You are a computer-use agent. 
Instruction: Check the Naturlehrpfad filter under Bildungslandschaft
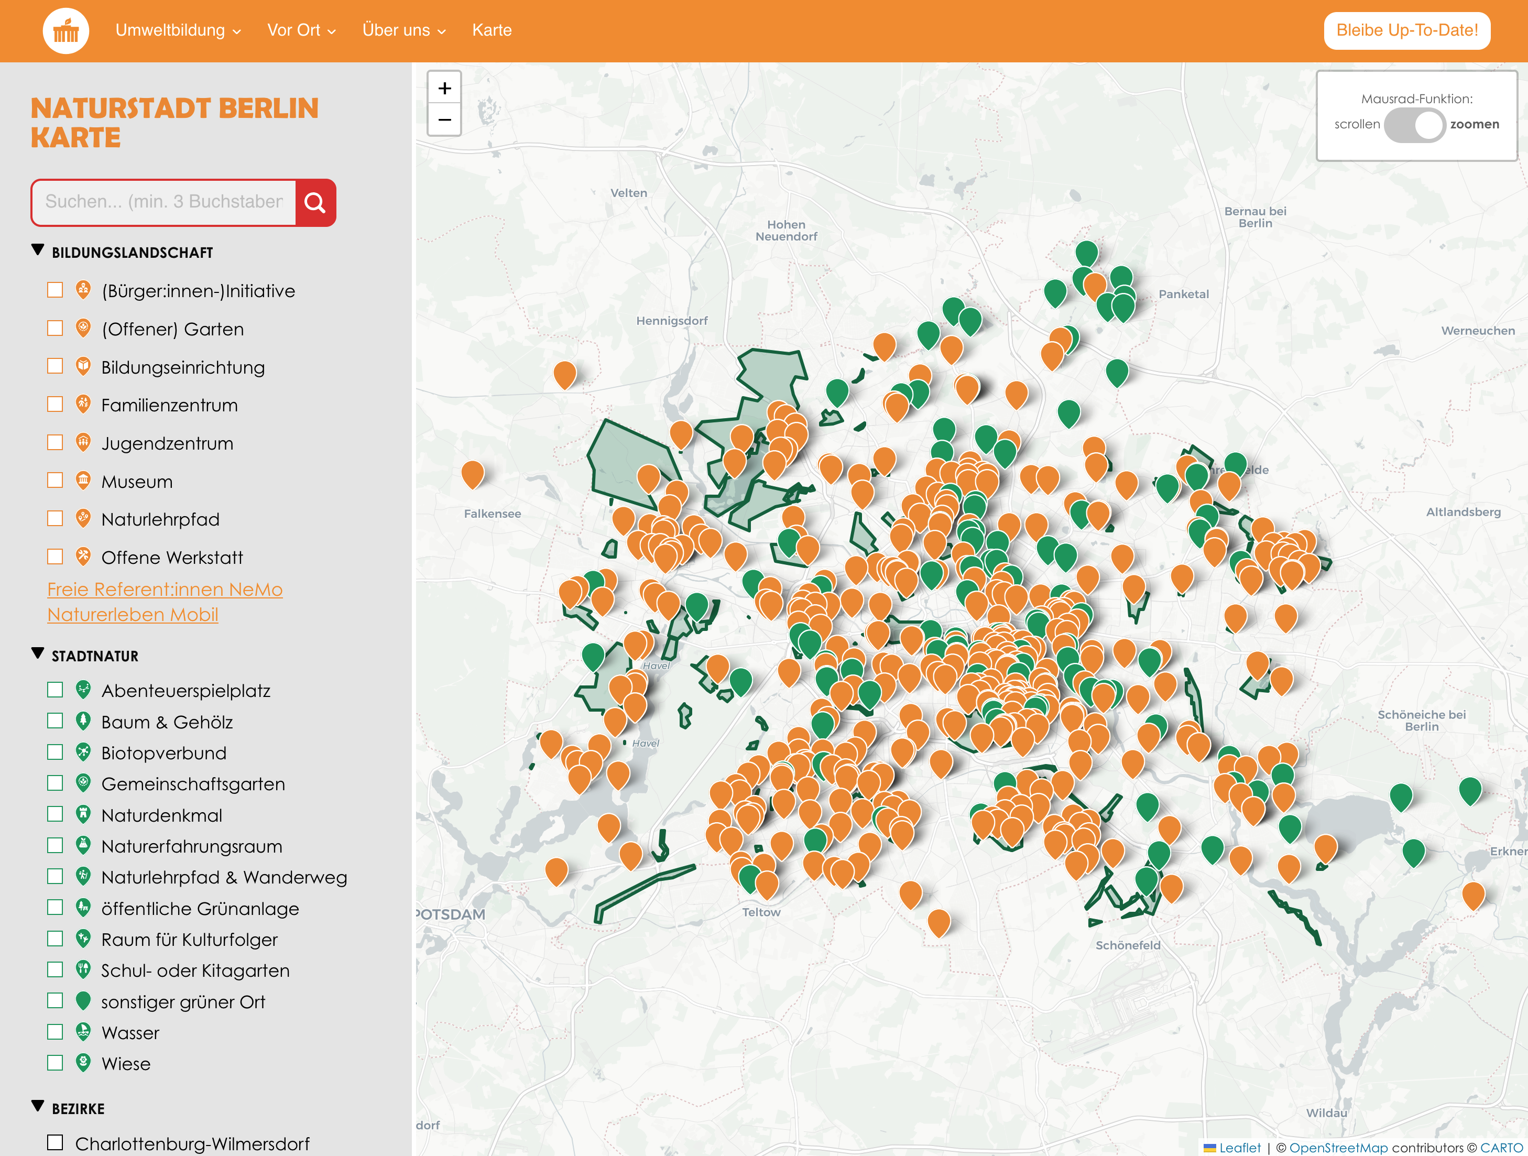pos(55,518)
